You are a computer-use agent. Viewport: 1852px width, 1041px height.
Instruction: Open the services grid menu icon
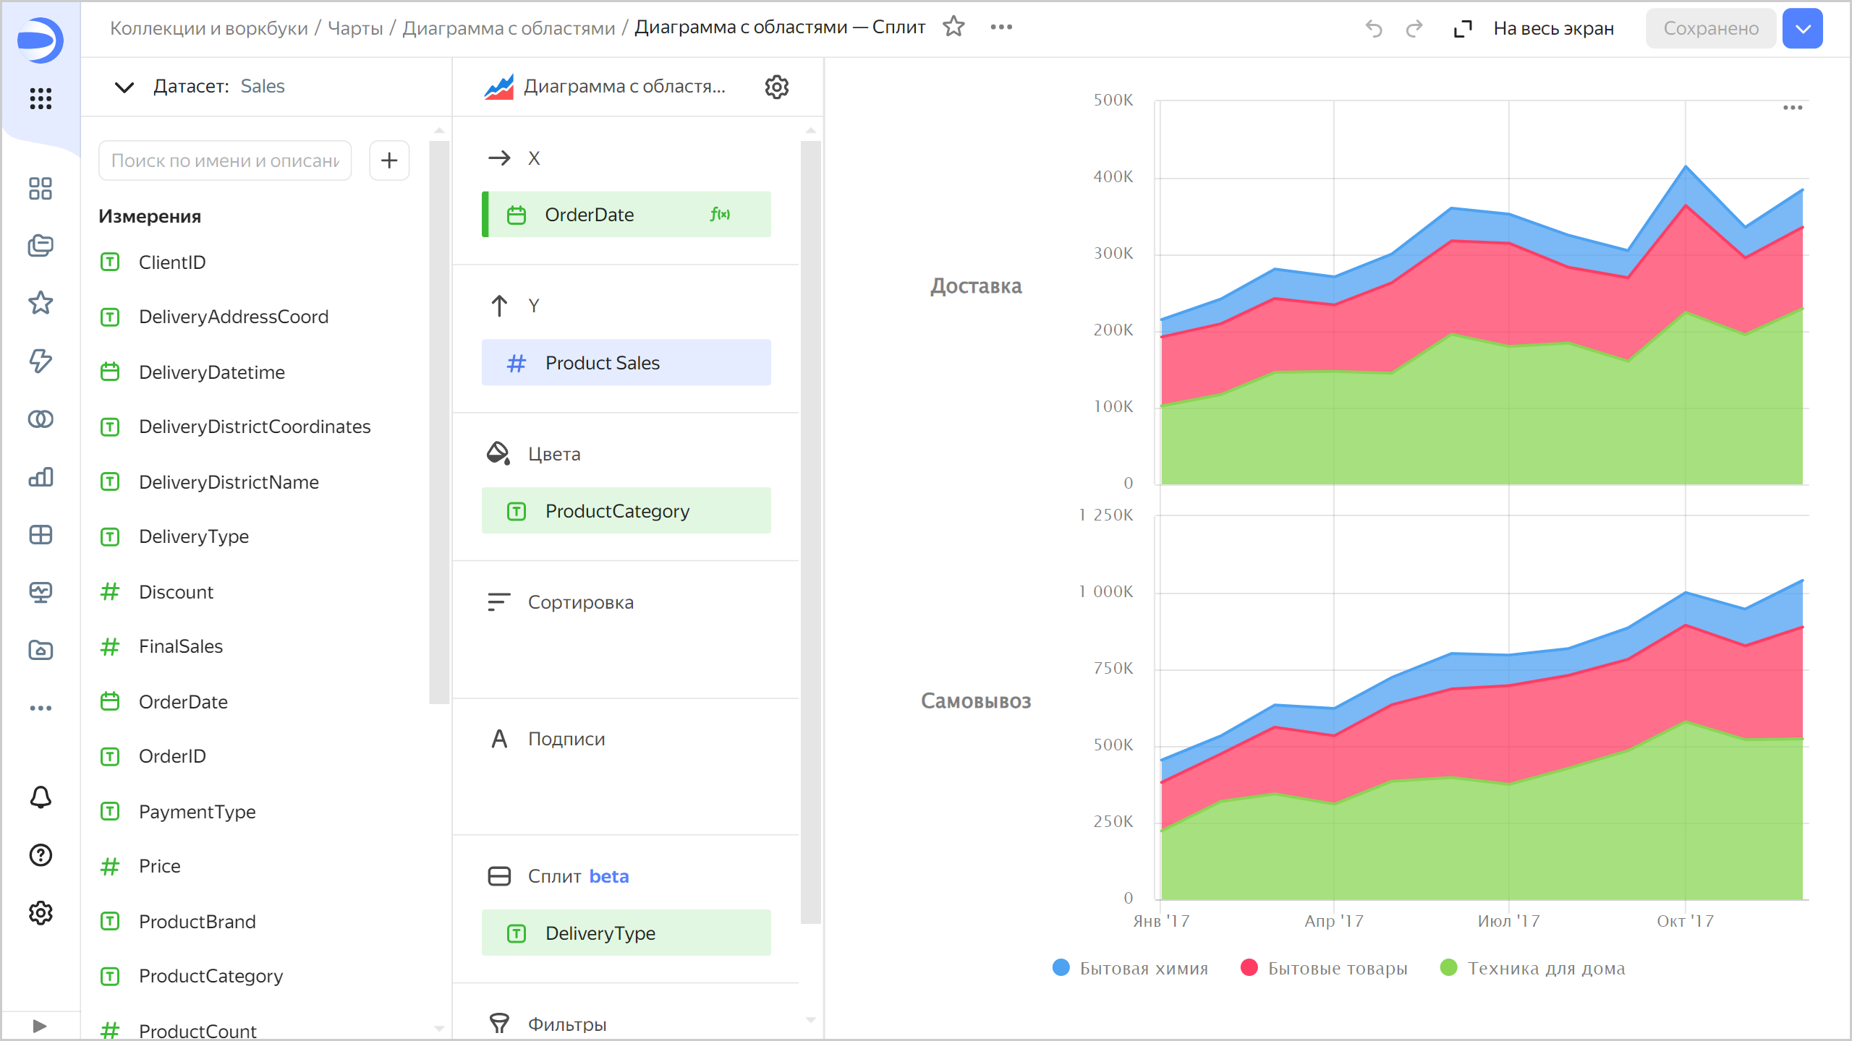pos(41,98)
